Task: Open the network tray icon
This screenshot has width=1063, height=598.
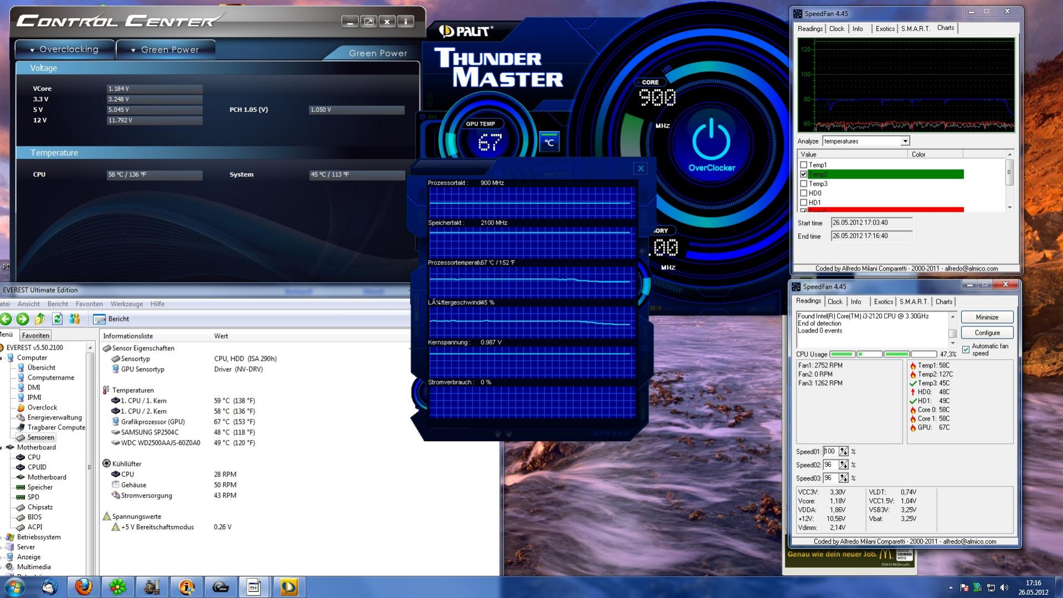Action: tap(990, 587)
